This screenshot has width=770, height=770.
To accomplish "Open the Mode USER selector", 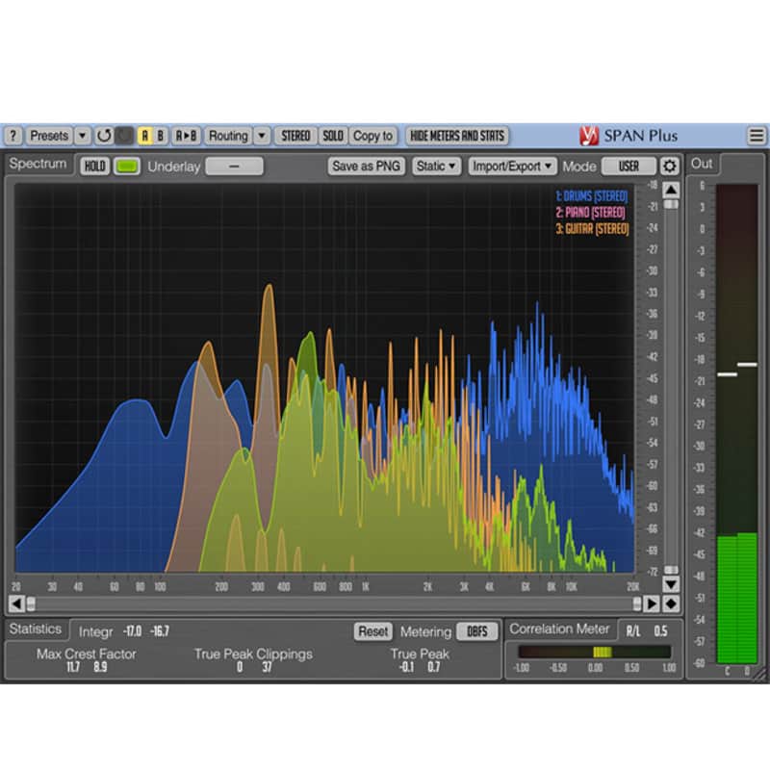I will 629,167.
